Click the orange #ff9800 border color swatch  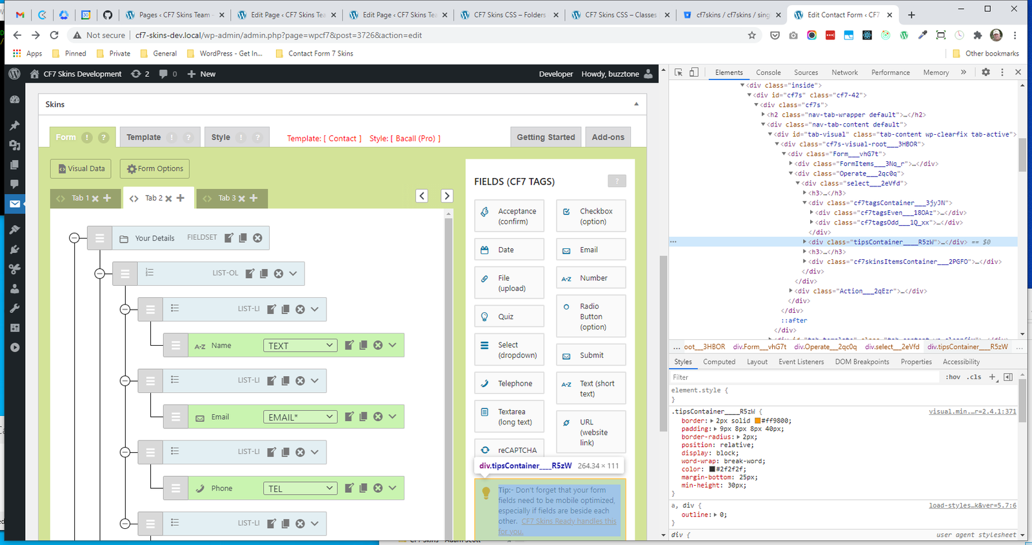click(x=758, y=421)
